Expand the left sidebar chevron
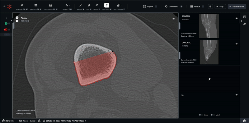This screenshot has width=249, height=123. pos(11,20)
